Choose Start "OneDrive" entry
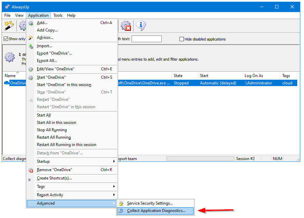 click(x=72, y=77)
